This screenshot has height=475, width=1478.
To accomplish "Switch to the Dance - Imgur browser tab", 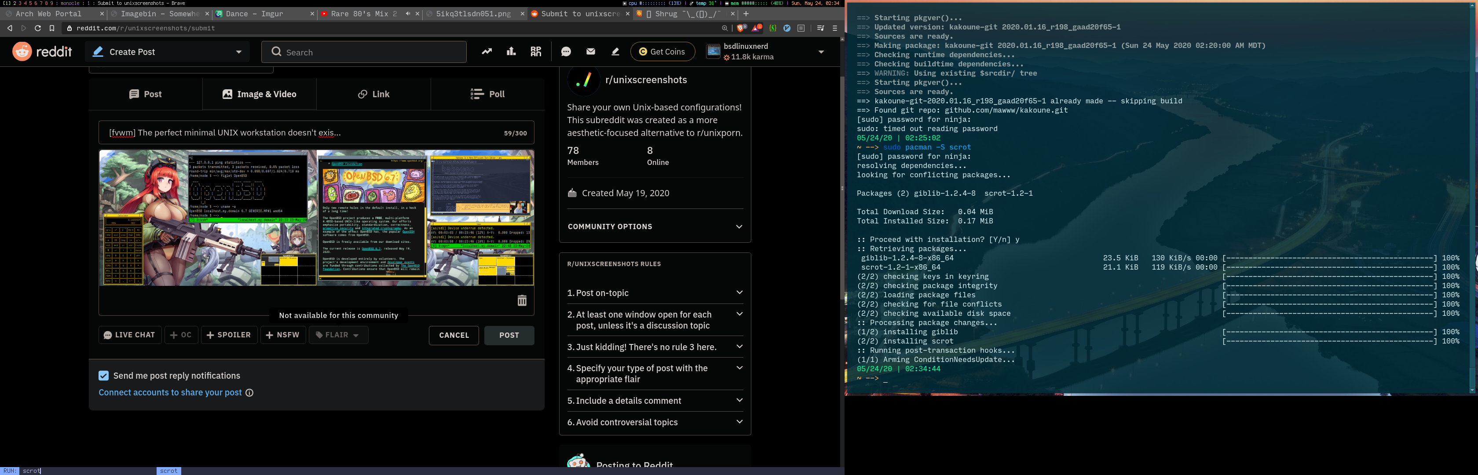I will tap(264, 14).
